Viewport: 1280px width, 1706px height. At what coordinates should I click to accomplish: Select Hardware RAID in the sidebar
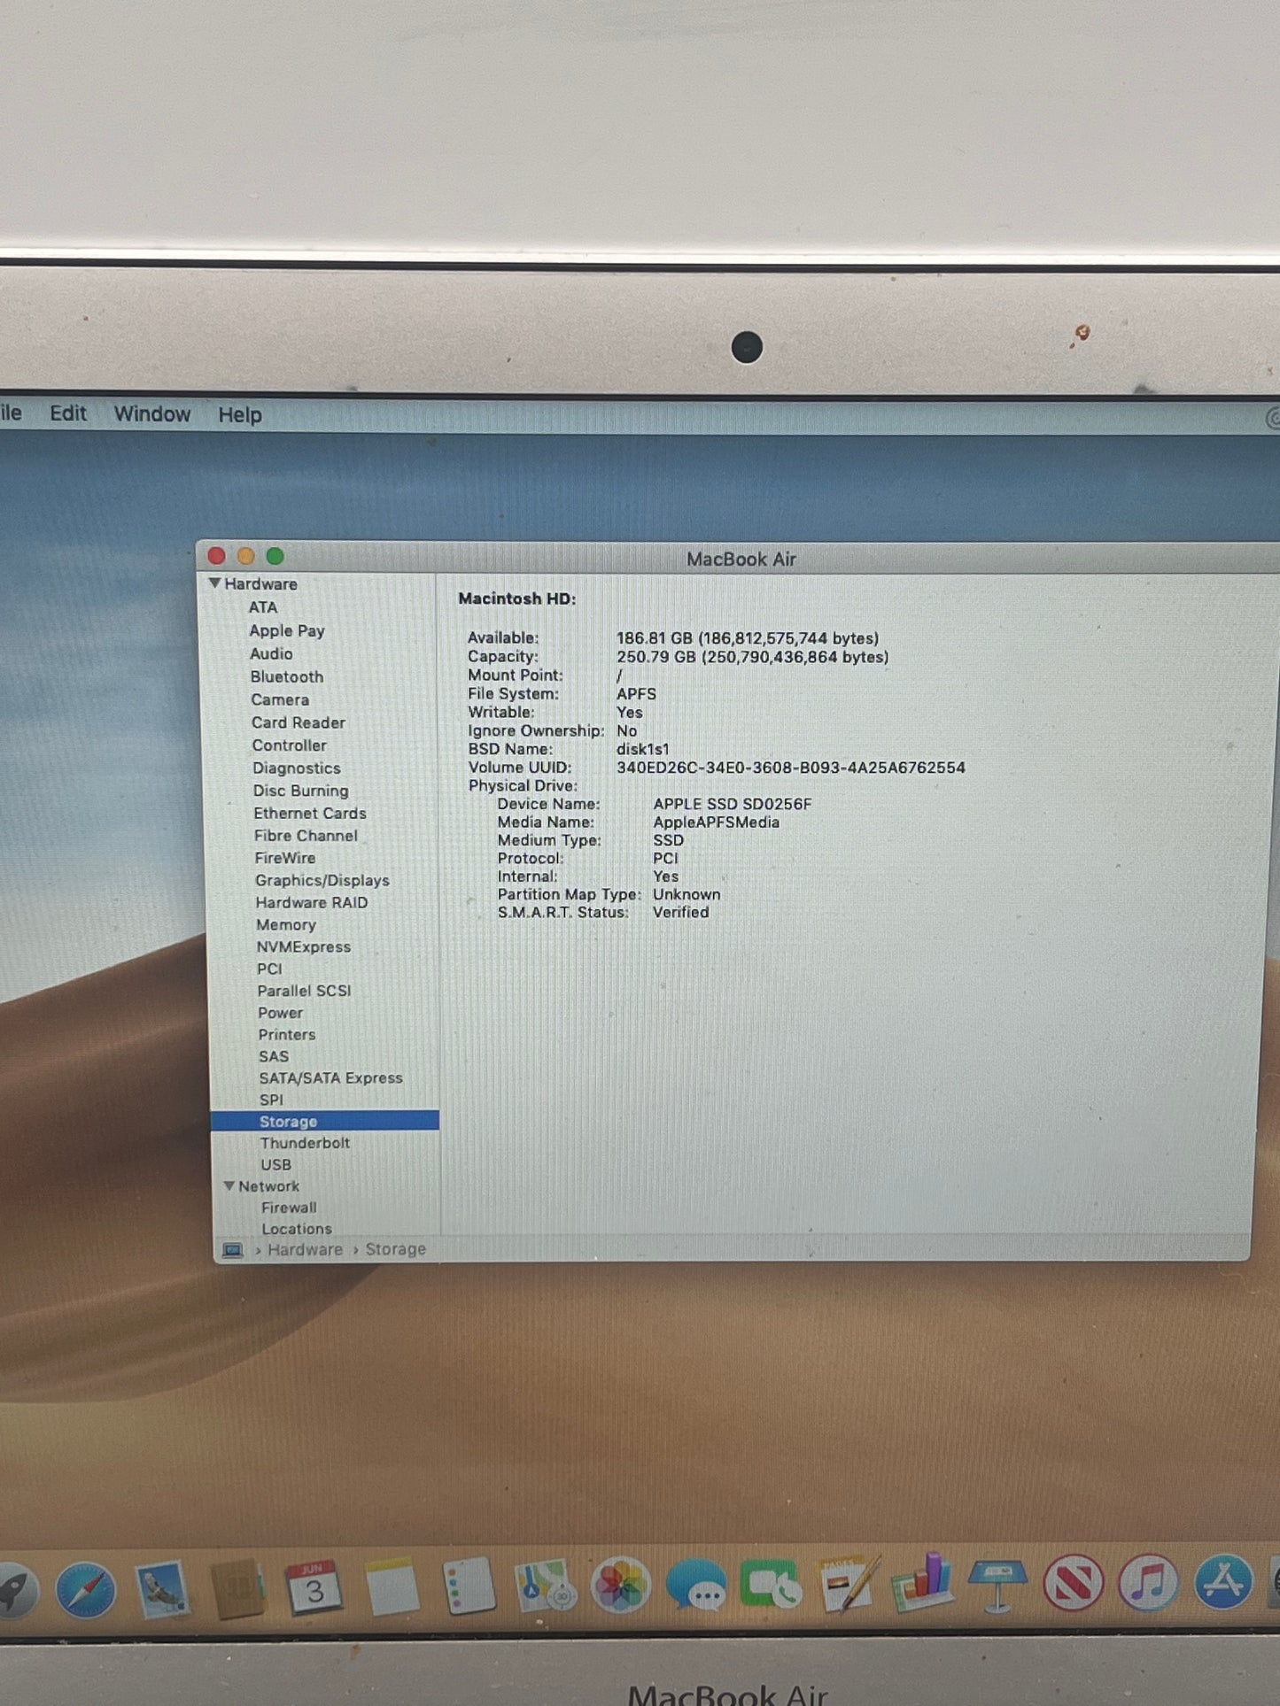click(312, 902)
